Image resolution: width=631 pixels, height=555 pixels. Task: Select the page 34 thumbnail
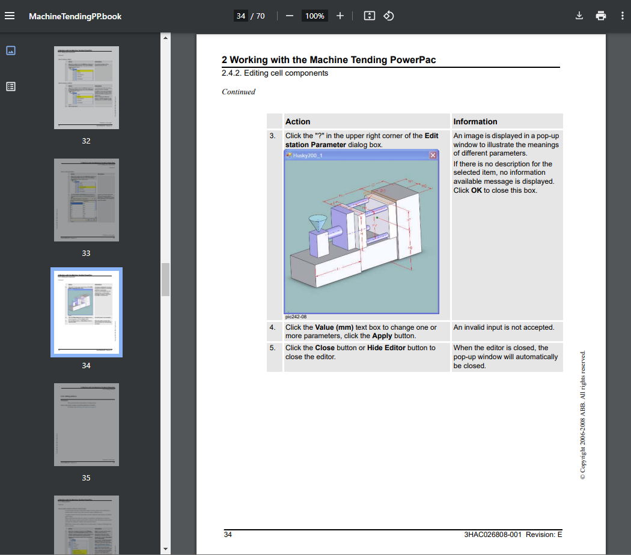(x=87, y=312)
